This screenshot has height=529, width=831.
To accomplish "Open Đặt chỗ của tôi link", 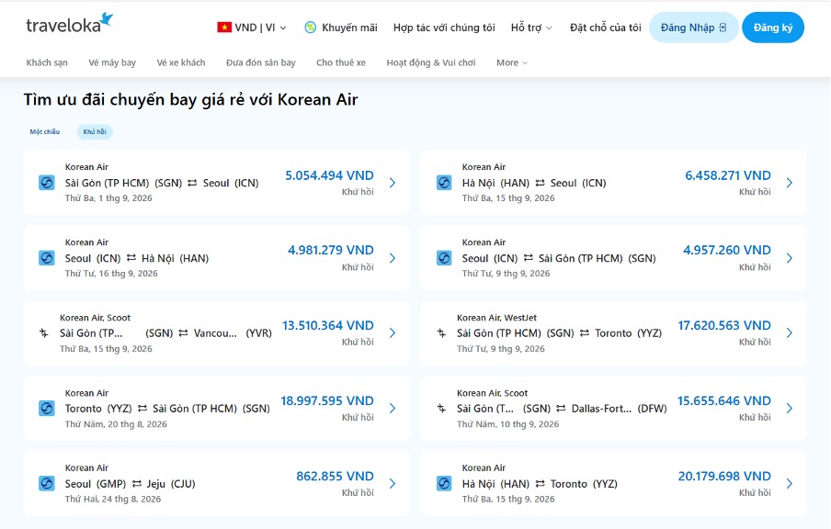I will pyautogui.click(x=605, y=28).
